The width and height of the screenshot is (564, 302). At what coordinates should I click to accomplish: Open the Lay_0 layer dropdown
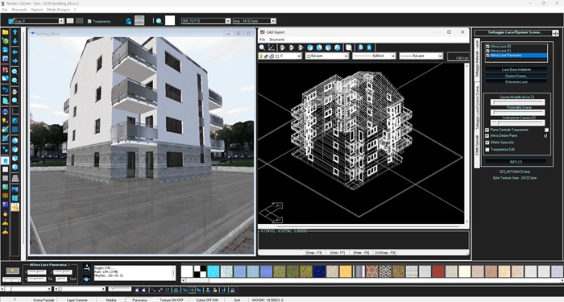coord(39,21)
